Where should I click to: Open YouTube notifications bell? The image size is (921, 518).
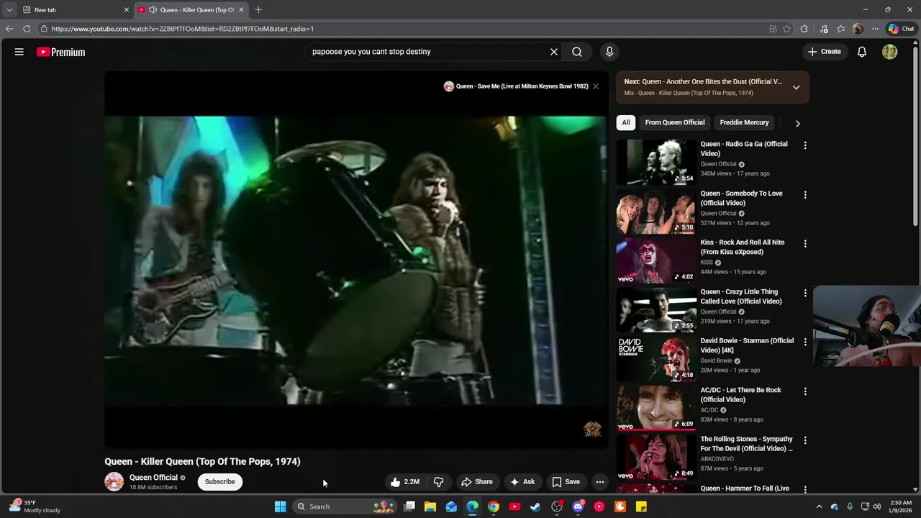(862, 52)
